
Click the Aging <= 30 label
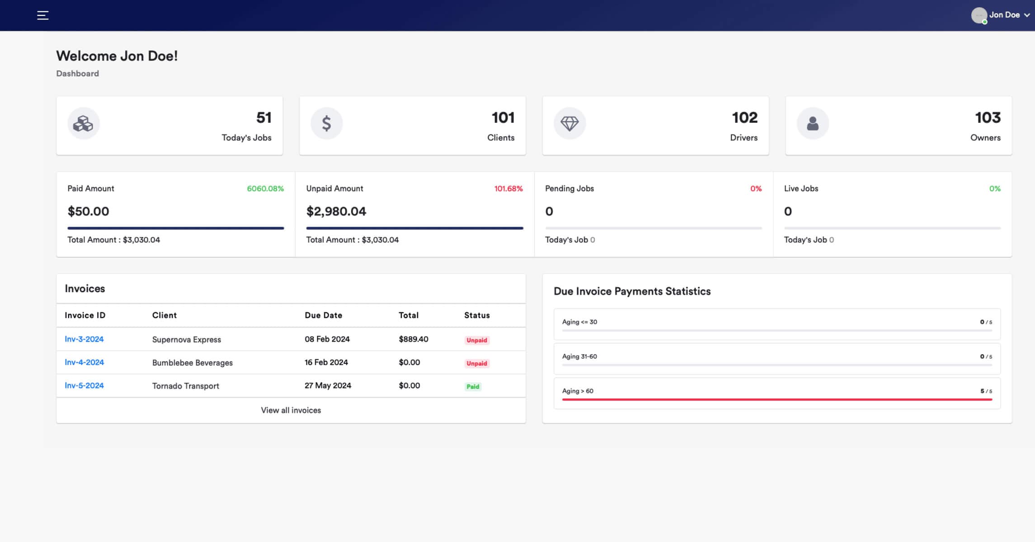(x=579, y=322)
